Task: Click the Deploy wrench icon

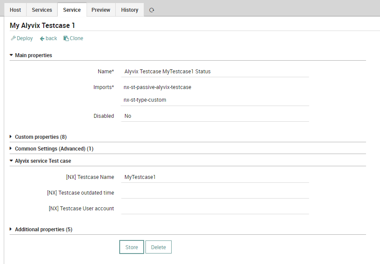Action: [x=13, y=38]
